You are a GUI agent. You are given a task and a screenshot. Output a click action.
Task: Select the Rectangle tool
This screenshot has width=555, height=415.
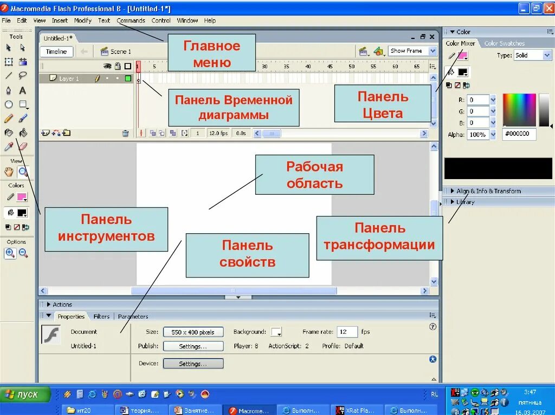tap(23, 104)
